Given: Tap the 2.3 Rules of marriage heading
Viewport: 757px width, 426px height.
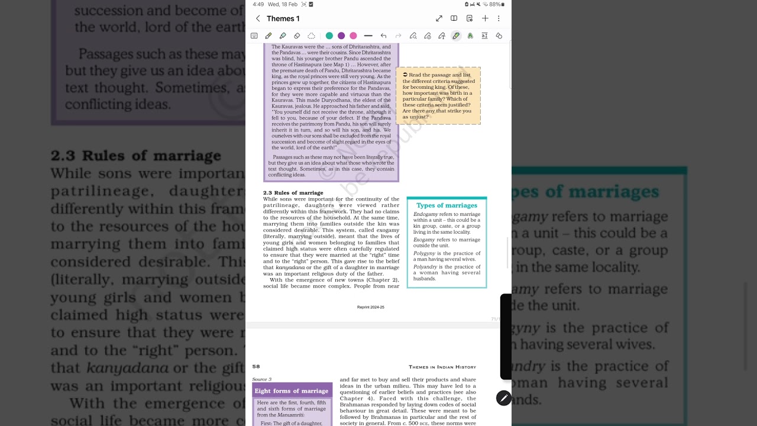Looking at the screenshot, I should tap(293, 193).
